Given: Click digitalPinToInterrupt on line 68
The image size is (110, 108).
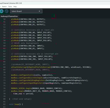Looking at the screenshot, I should (x=39, y=67).
